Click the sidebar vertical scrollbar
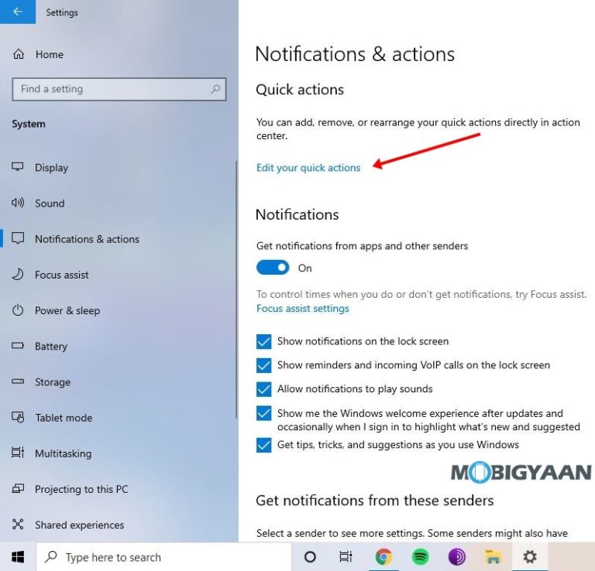595x571 pixels. click(x=236, y=290)
